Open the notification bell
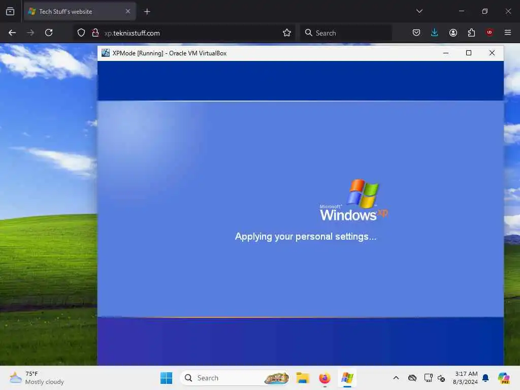520x390 pixels. [x=485, y=378]
